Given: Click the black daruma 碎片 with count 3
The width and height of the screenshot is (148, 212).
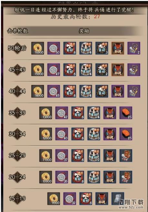Looking at the screenshot, I should [x=102, y=48].
